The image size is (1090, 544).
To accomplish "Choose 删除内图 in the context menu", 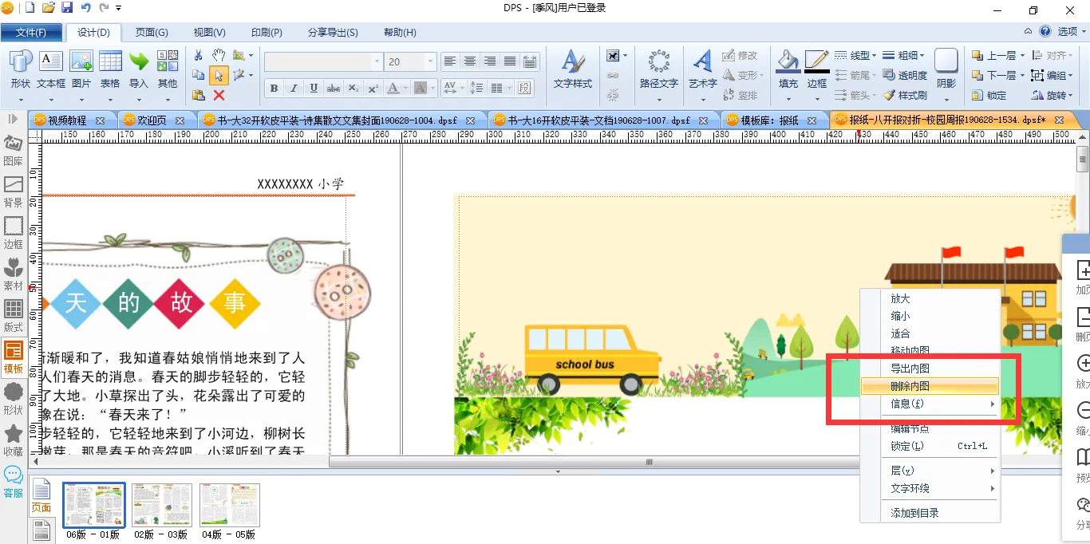I will tap(910, 386).
